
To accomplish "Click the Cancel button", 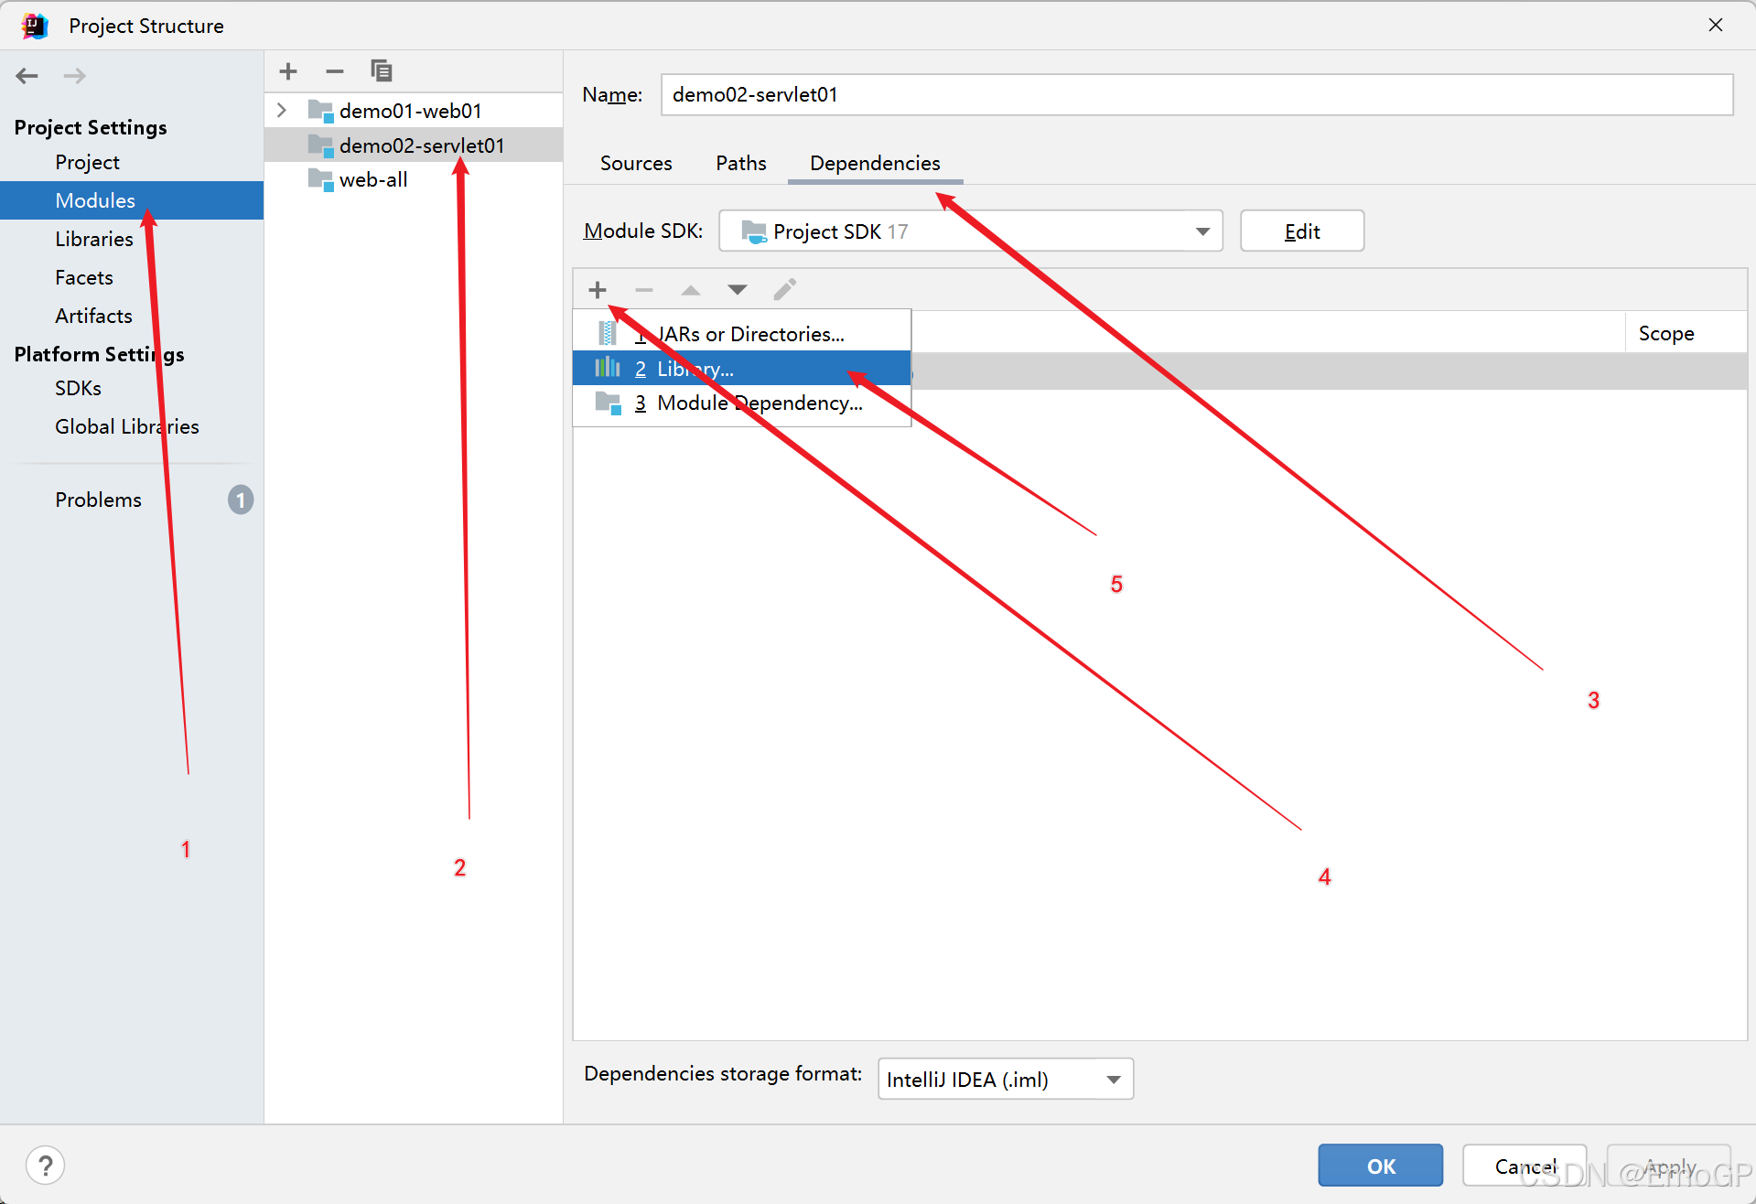I will [1524, 1166].
